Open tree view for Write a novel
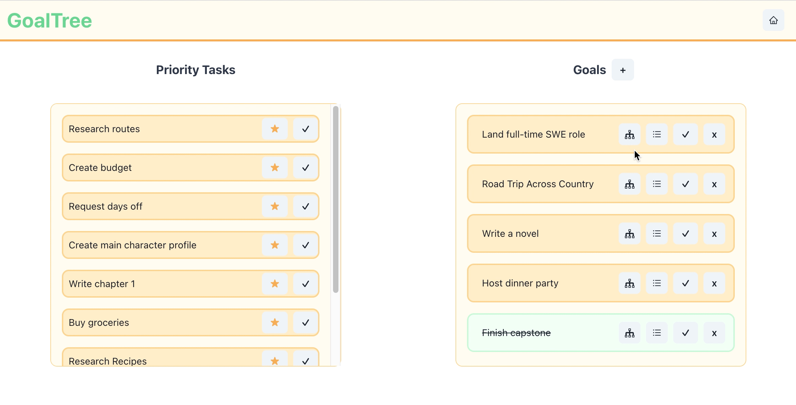 [629, 234]
